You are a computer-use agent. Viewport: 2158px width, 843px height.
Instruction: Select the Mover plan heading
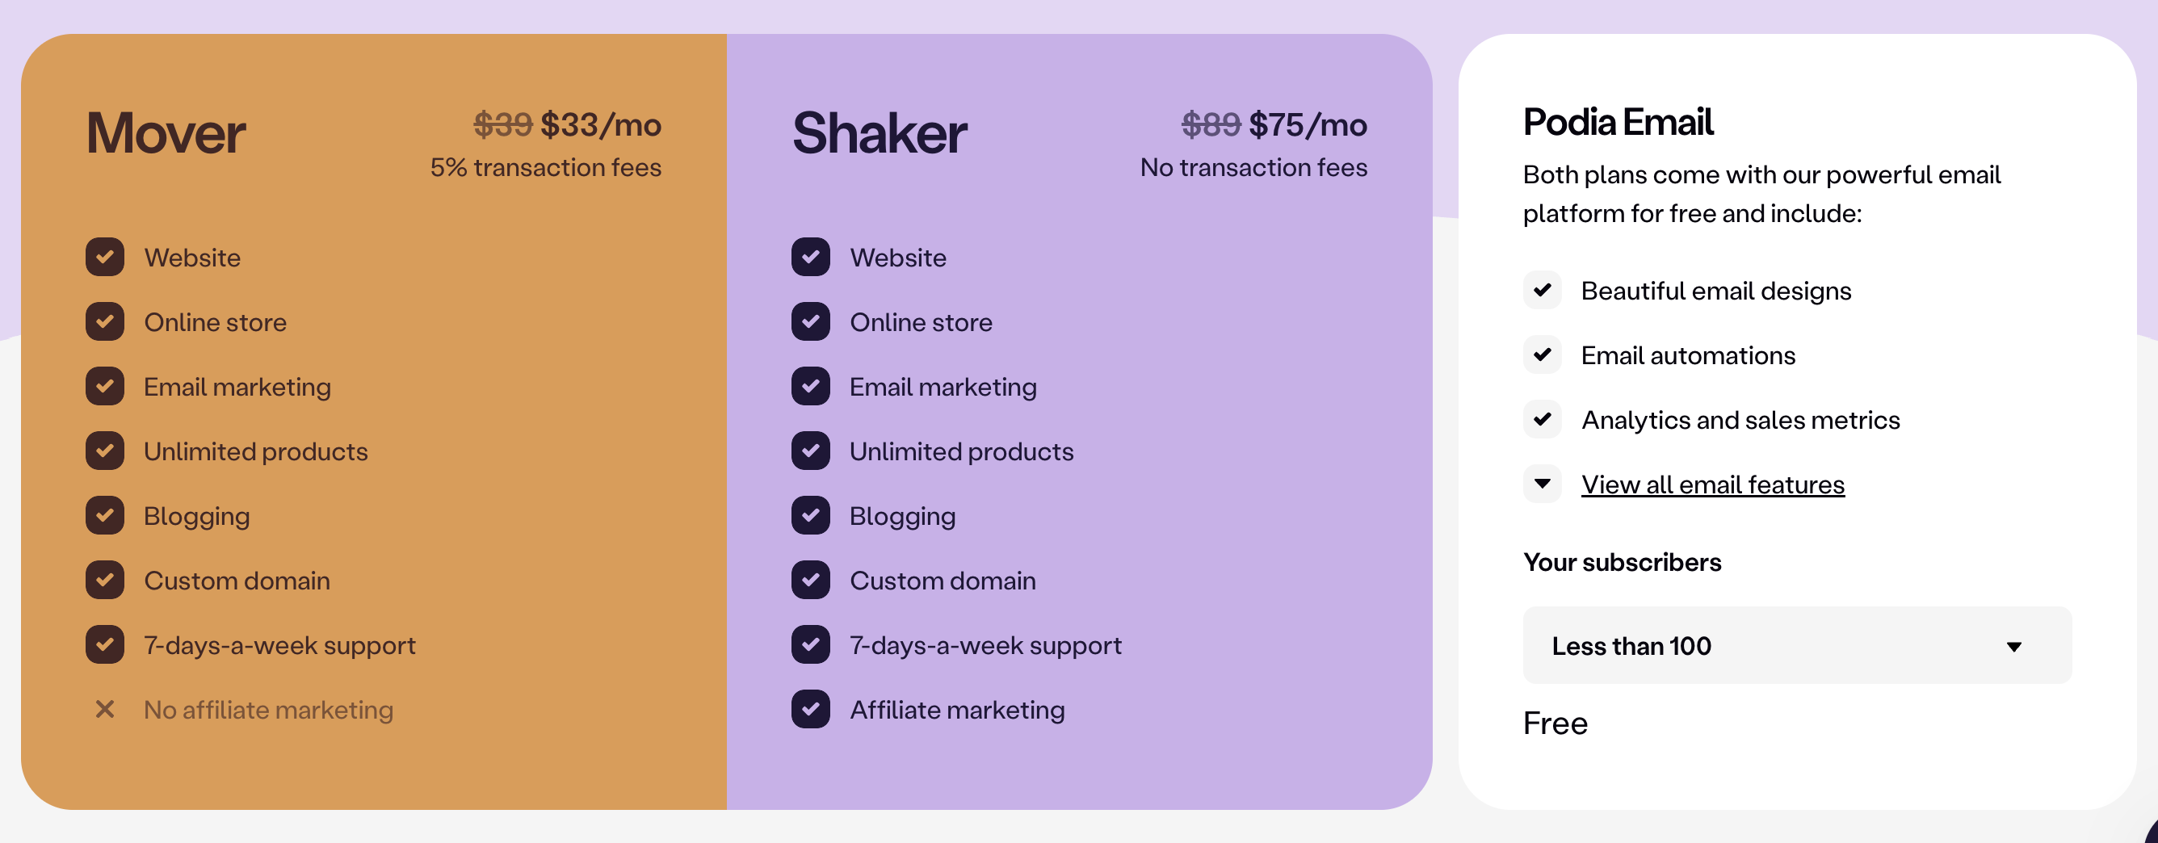click(x=166, y=133)
